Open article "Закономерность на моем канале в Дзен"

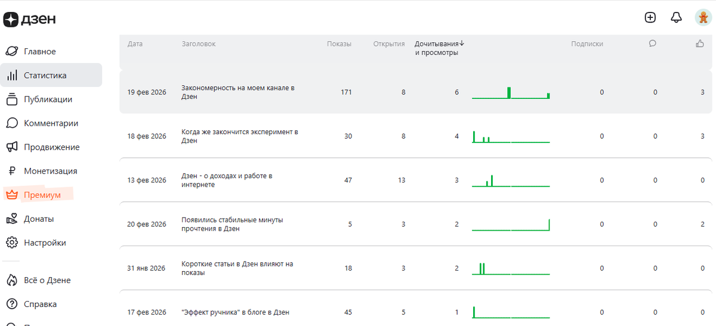coord(238,92)
